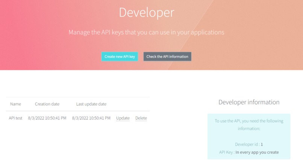Click the Create new API key button

[120, 56]
